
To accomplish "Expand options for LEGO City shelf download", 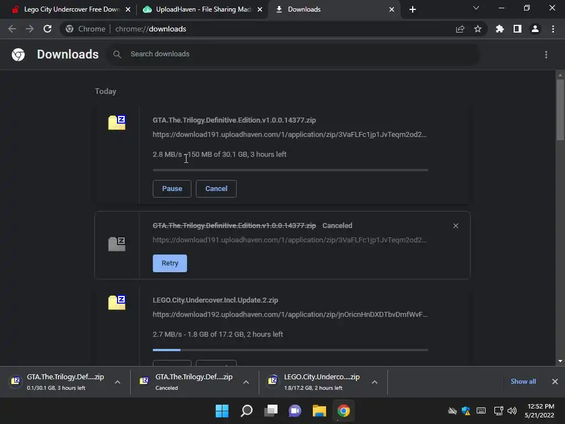I will coord(375,382).
